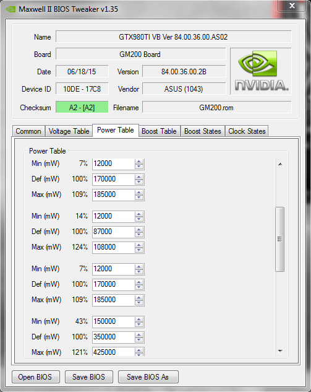Click the NVIDIA logo image
Viewport: 311px width, 392px height.
click(260, 71)
